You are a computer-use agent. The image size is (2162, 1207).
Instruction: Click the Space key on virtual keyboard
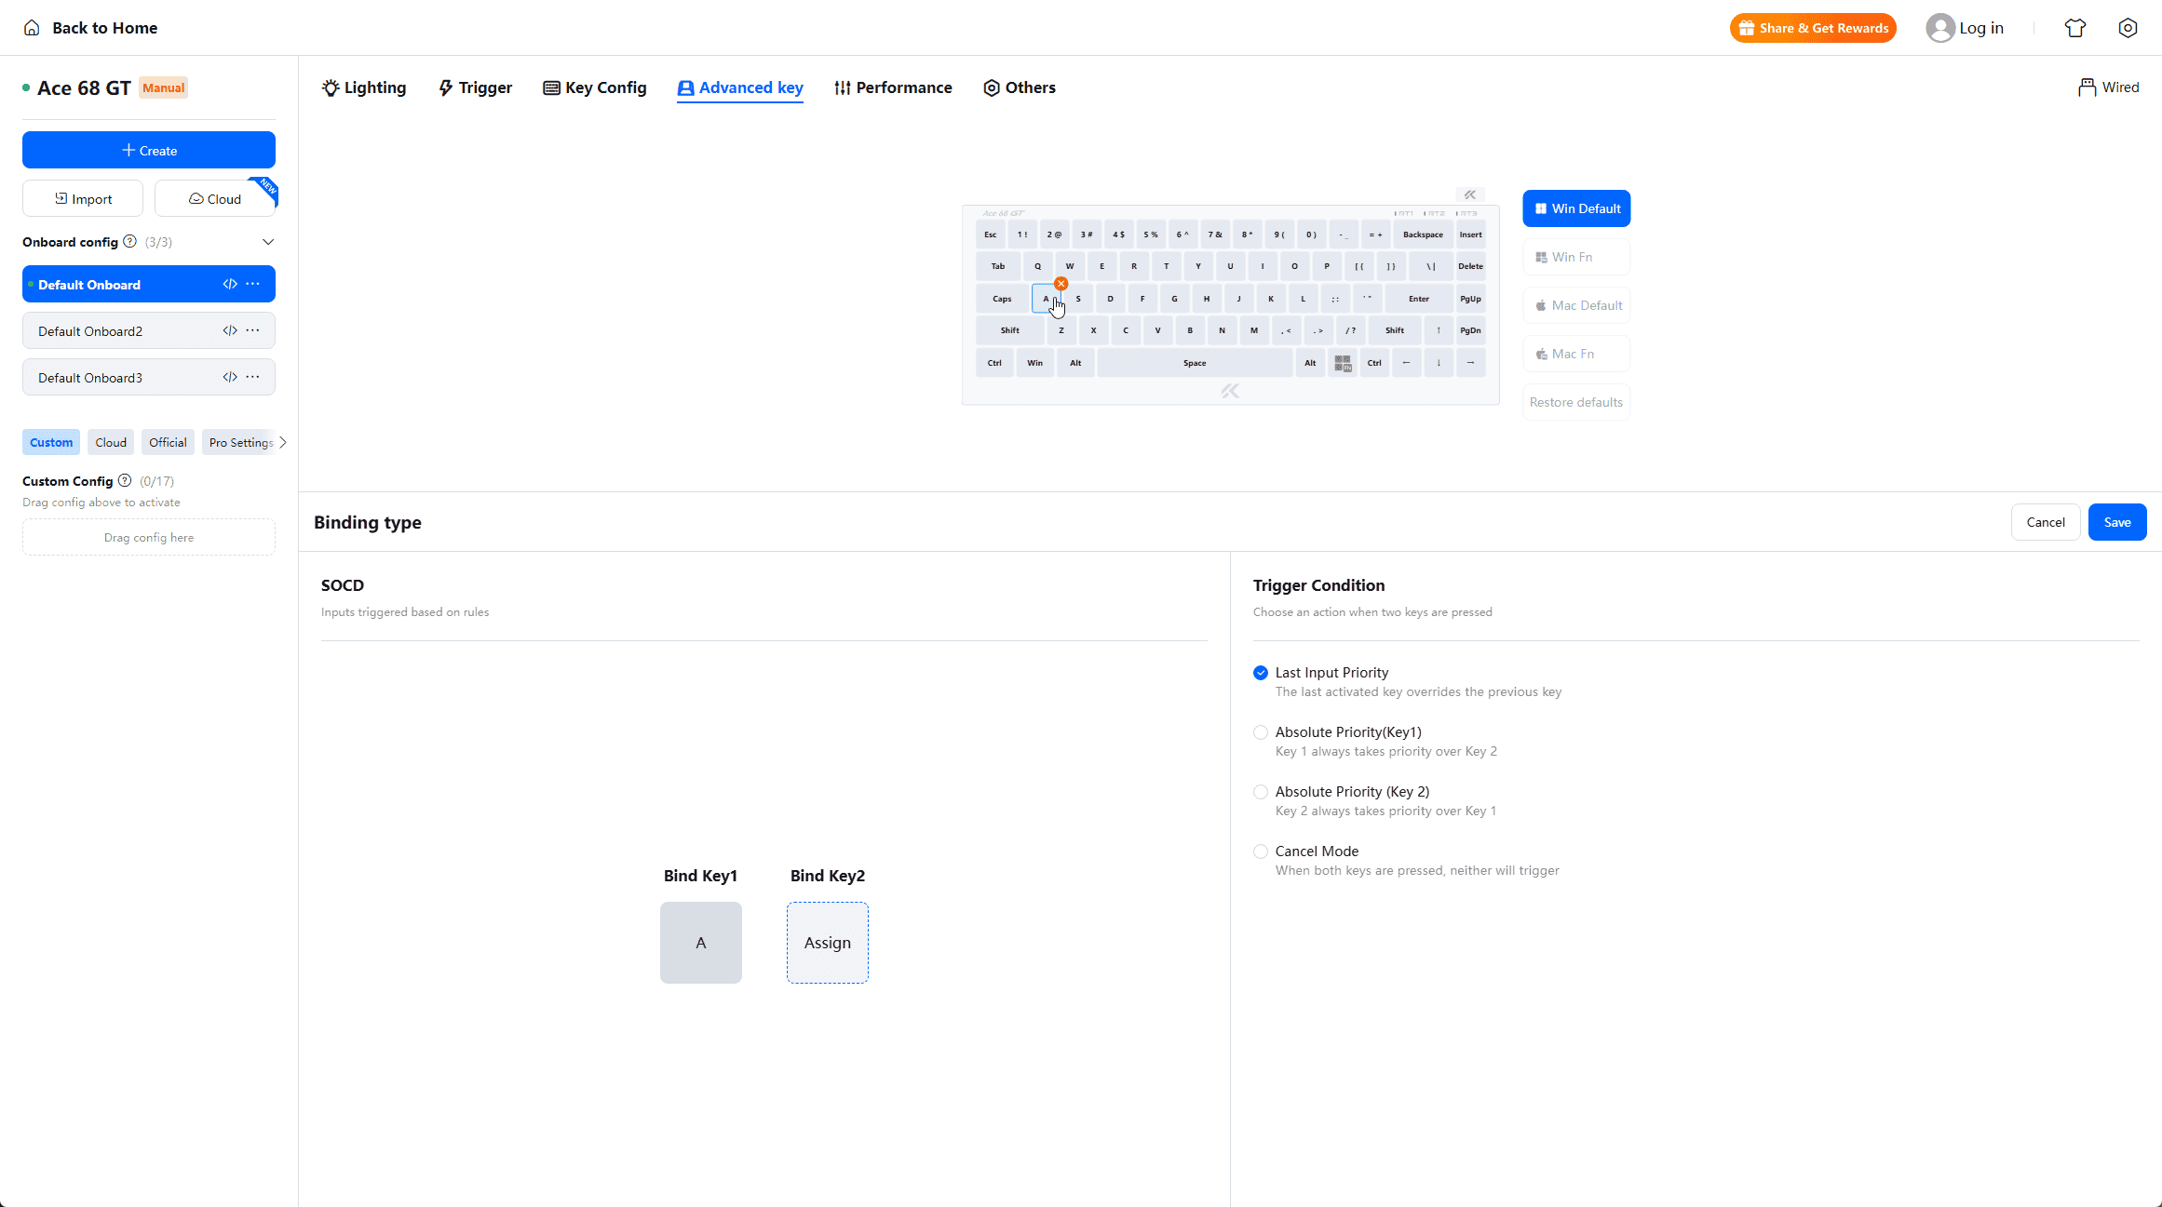[1195, 363]
